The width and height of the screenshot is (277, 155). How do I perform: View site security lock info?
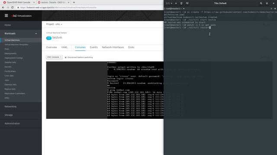[x=18, y=8]
